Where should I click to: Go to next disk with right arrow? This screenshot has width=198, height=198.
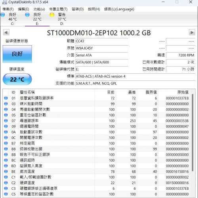coord(192,32)
